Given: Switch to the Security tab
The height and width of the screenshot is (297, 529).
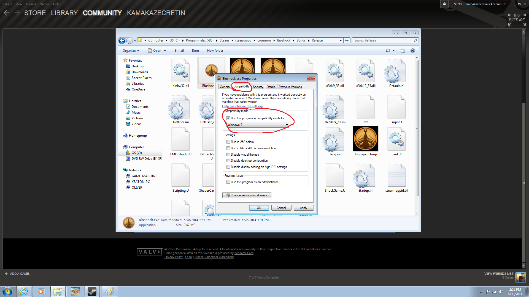Looking at the screenshot, I should 258,87.
